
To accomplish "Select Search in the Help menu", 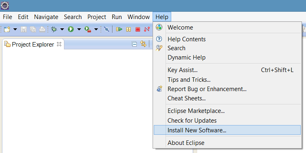I will [227, 48].
